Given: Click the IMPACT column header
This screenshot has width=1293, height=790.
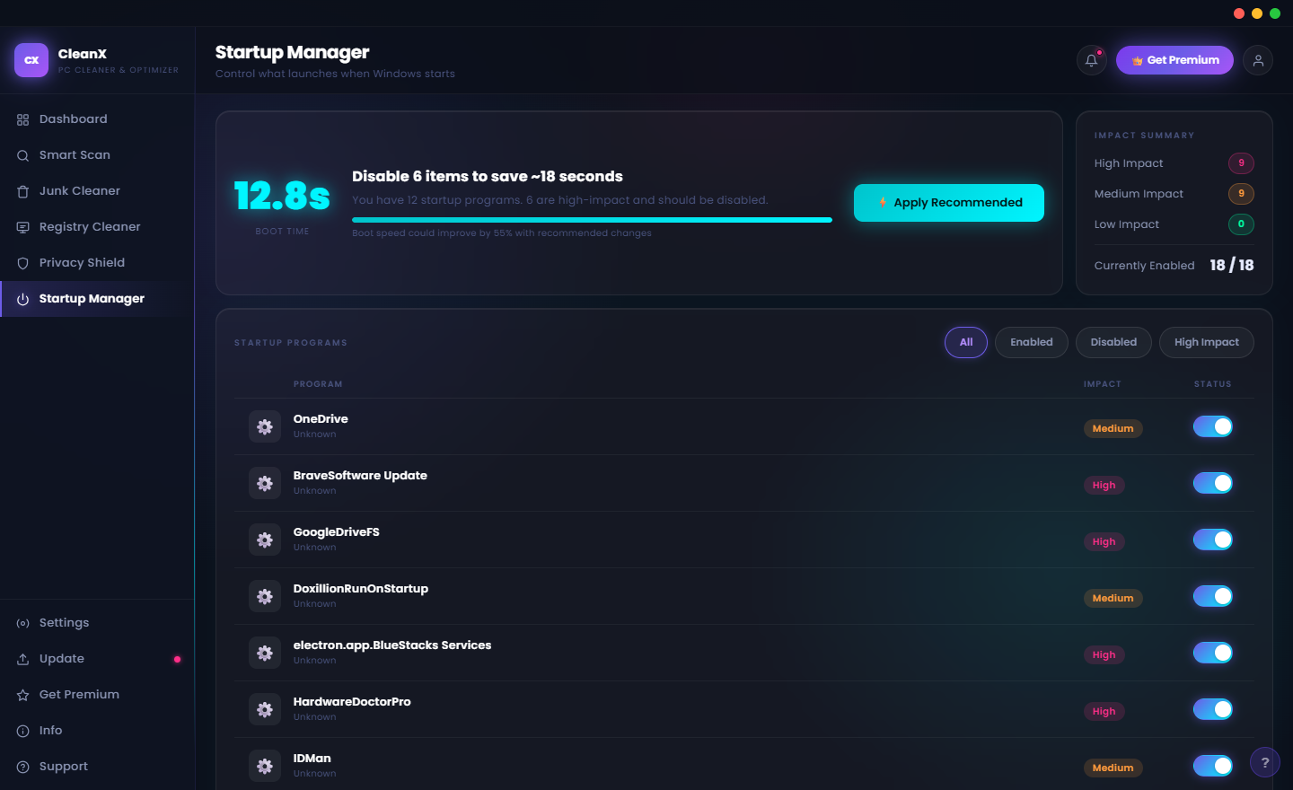Looking at the screenshot, I should point(1102,384).
